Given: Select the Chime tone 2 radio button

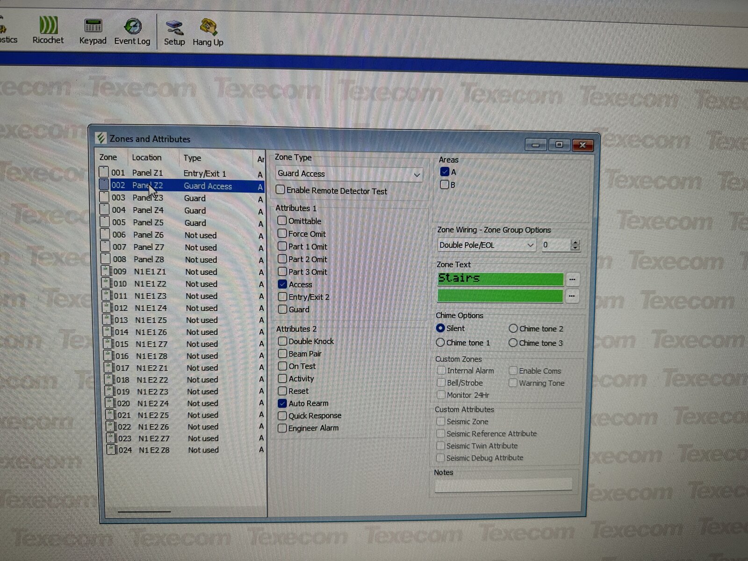Looking at the screenshot, I should 513,329.
